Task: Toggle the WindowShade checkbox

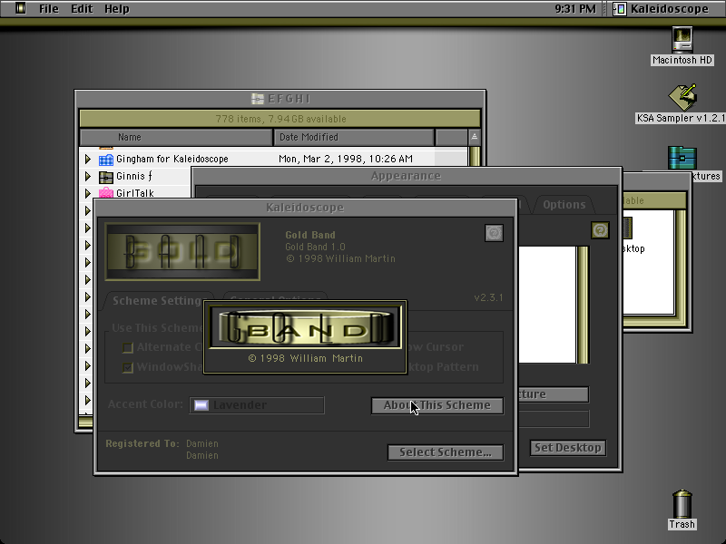Action: pyautogui.click(x=127, y=367)
